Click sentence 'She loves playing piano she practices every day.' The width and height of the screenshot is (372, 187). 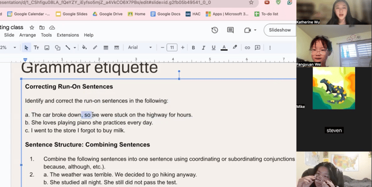92,123
